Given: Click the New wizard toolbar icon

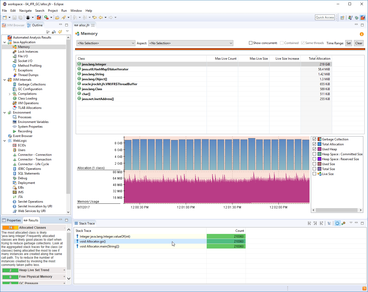Looking at the screenshot, I should tap(5, 17).
